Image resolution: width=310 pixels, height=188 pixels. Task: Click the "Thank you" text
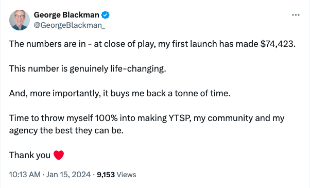tap(30, 155)
